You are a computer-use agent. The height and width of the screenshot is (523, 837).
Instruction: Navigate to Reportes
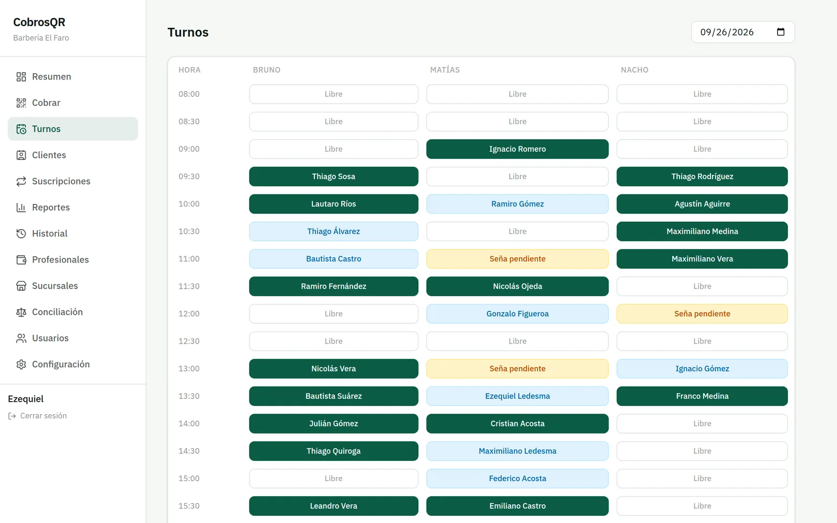tap(73, 208)
